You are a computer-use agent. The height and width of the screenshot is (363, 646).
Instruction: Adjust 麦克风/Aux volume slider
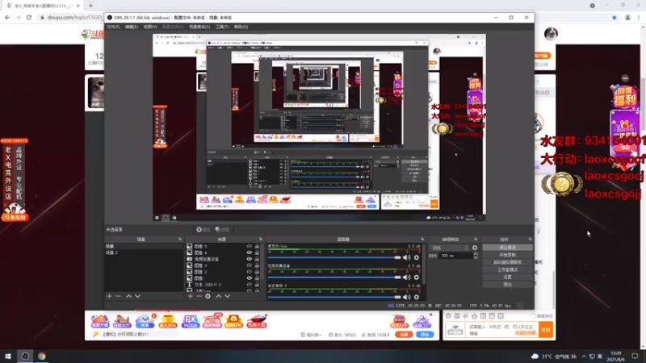point(334,257)
